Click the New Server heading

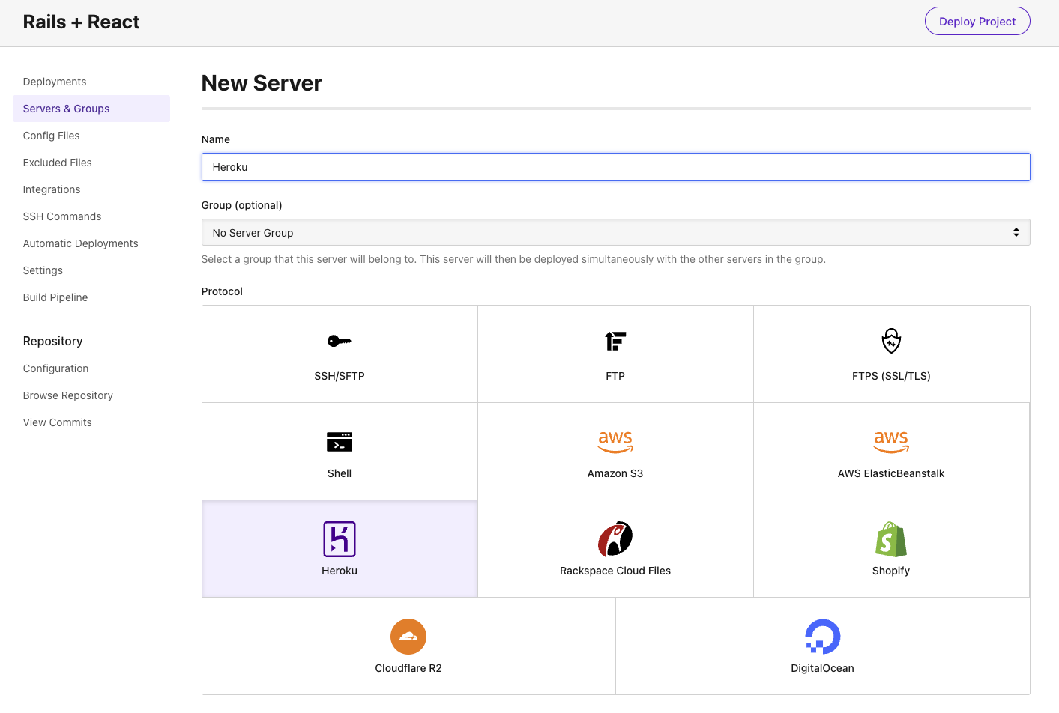262,83
